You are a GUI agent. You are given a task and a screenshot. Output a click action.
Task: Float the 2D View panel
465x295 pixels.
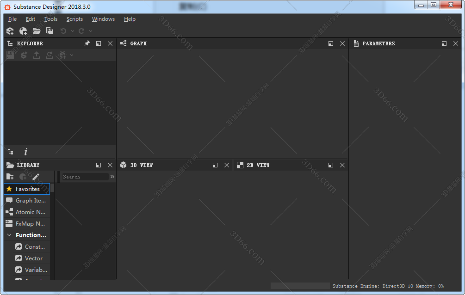pos(331,165)
